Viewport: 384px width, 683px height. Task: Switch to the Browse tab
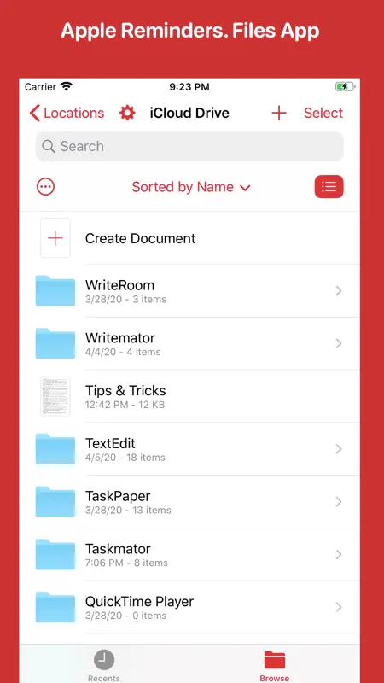[x=275, y=665]
